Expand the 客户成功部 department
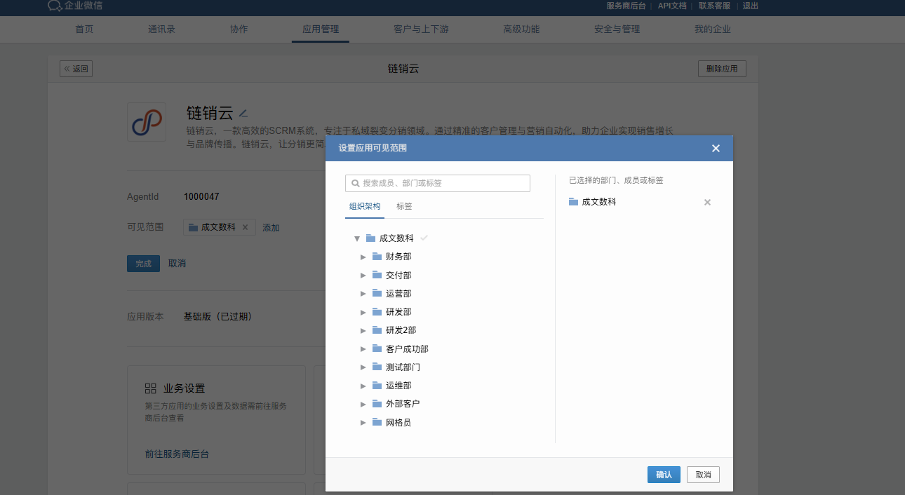The width and height of the screenshot is (905, 495). [x=363, y=348]
